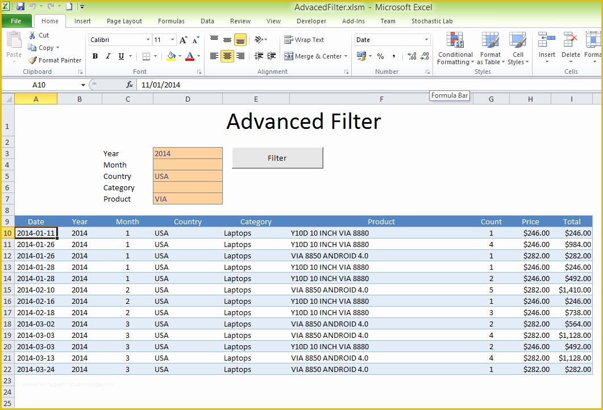Click the Redo icon in title bar
This screenshot has width=603, height=410.
(x=51, y=6)
